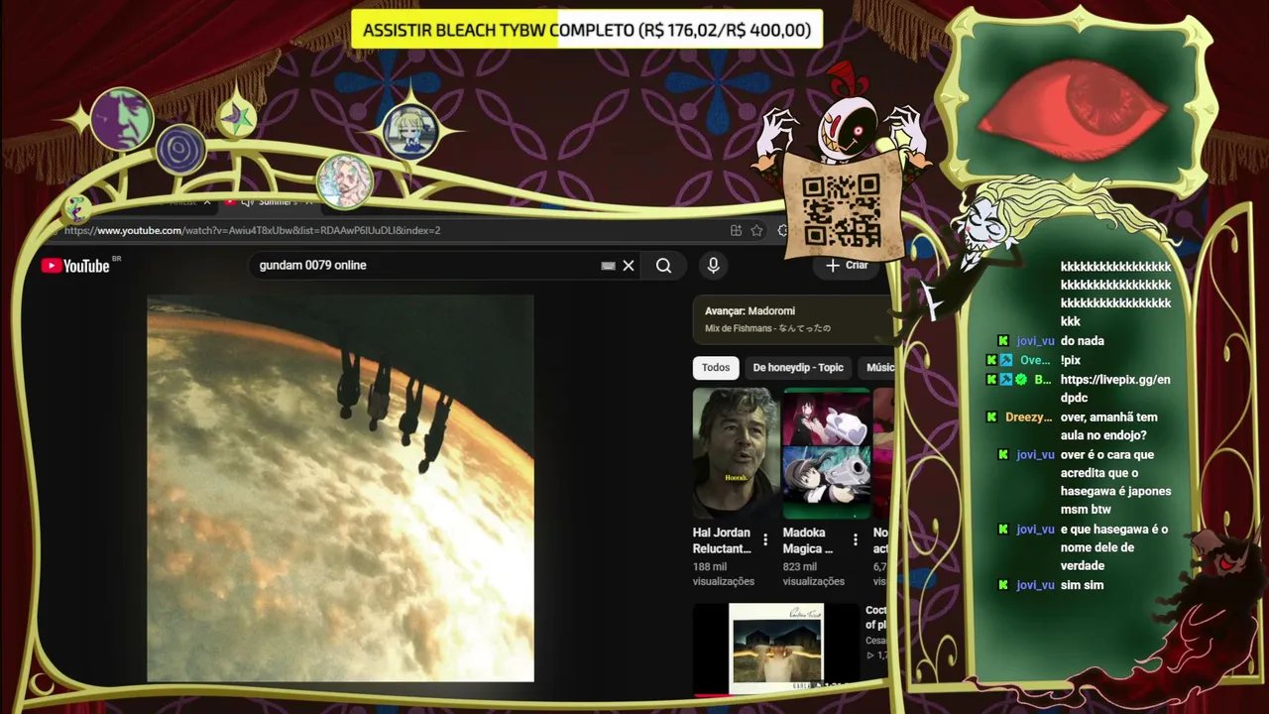
Task: Click the main video player artwork
Action: pyautogui.click(x=340, y=488)
